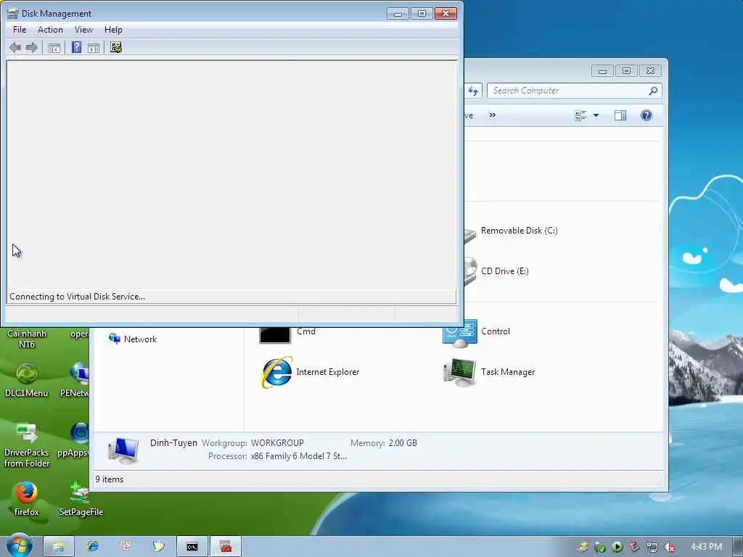Click the search magnifier icon in Computer window
The image size is (743, 557).
click(653, 91)
